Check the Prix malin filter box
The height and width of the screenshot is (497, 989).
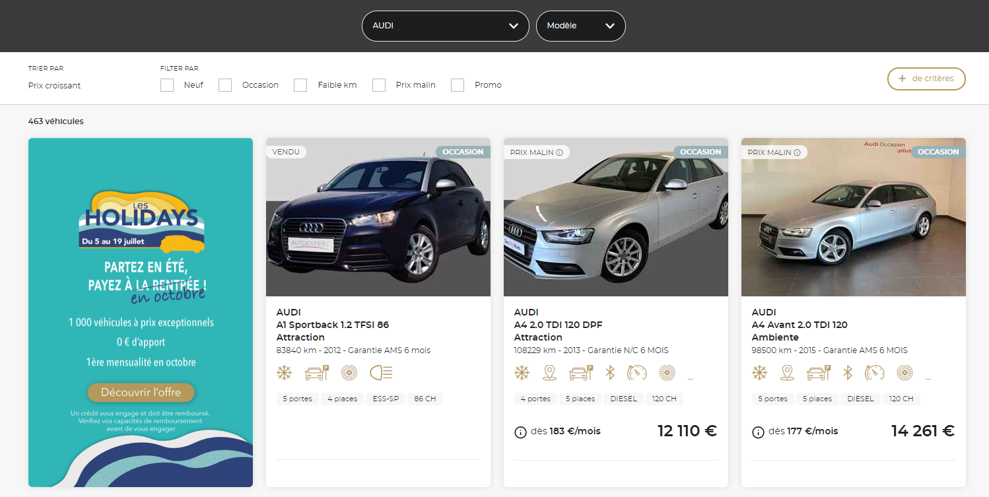pos(379,85)
